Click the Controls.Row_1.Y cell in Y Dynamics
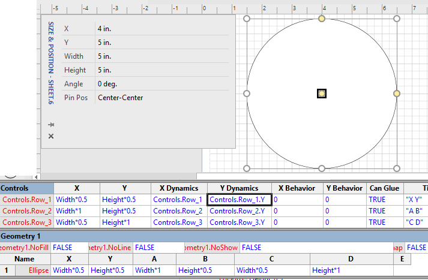 [239, 200]
